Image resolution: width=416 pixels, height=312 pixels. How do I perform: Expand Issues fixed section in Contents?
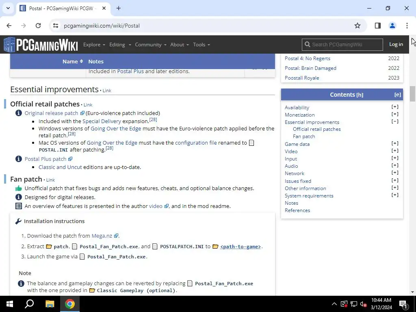(395, 180)
